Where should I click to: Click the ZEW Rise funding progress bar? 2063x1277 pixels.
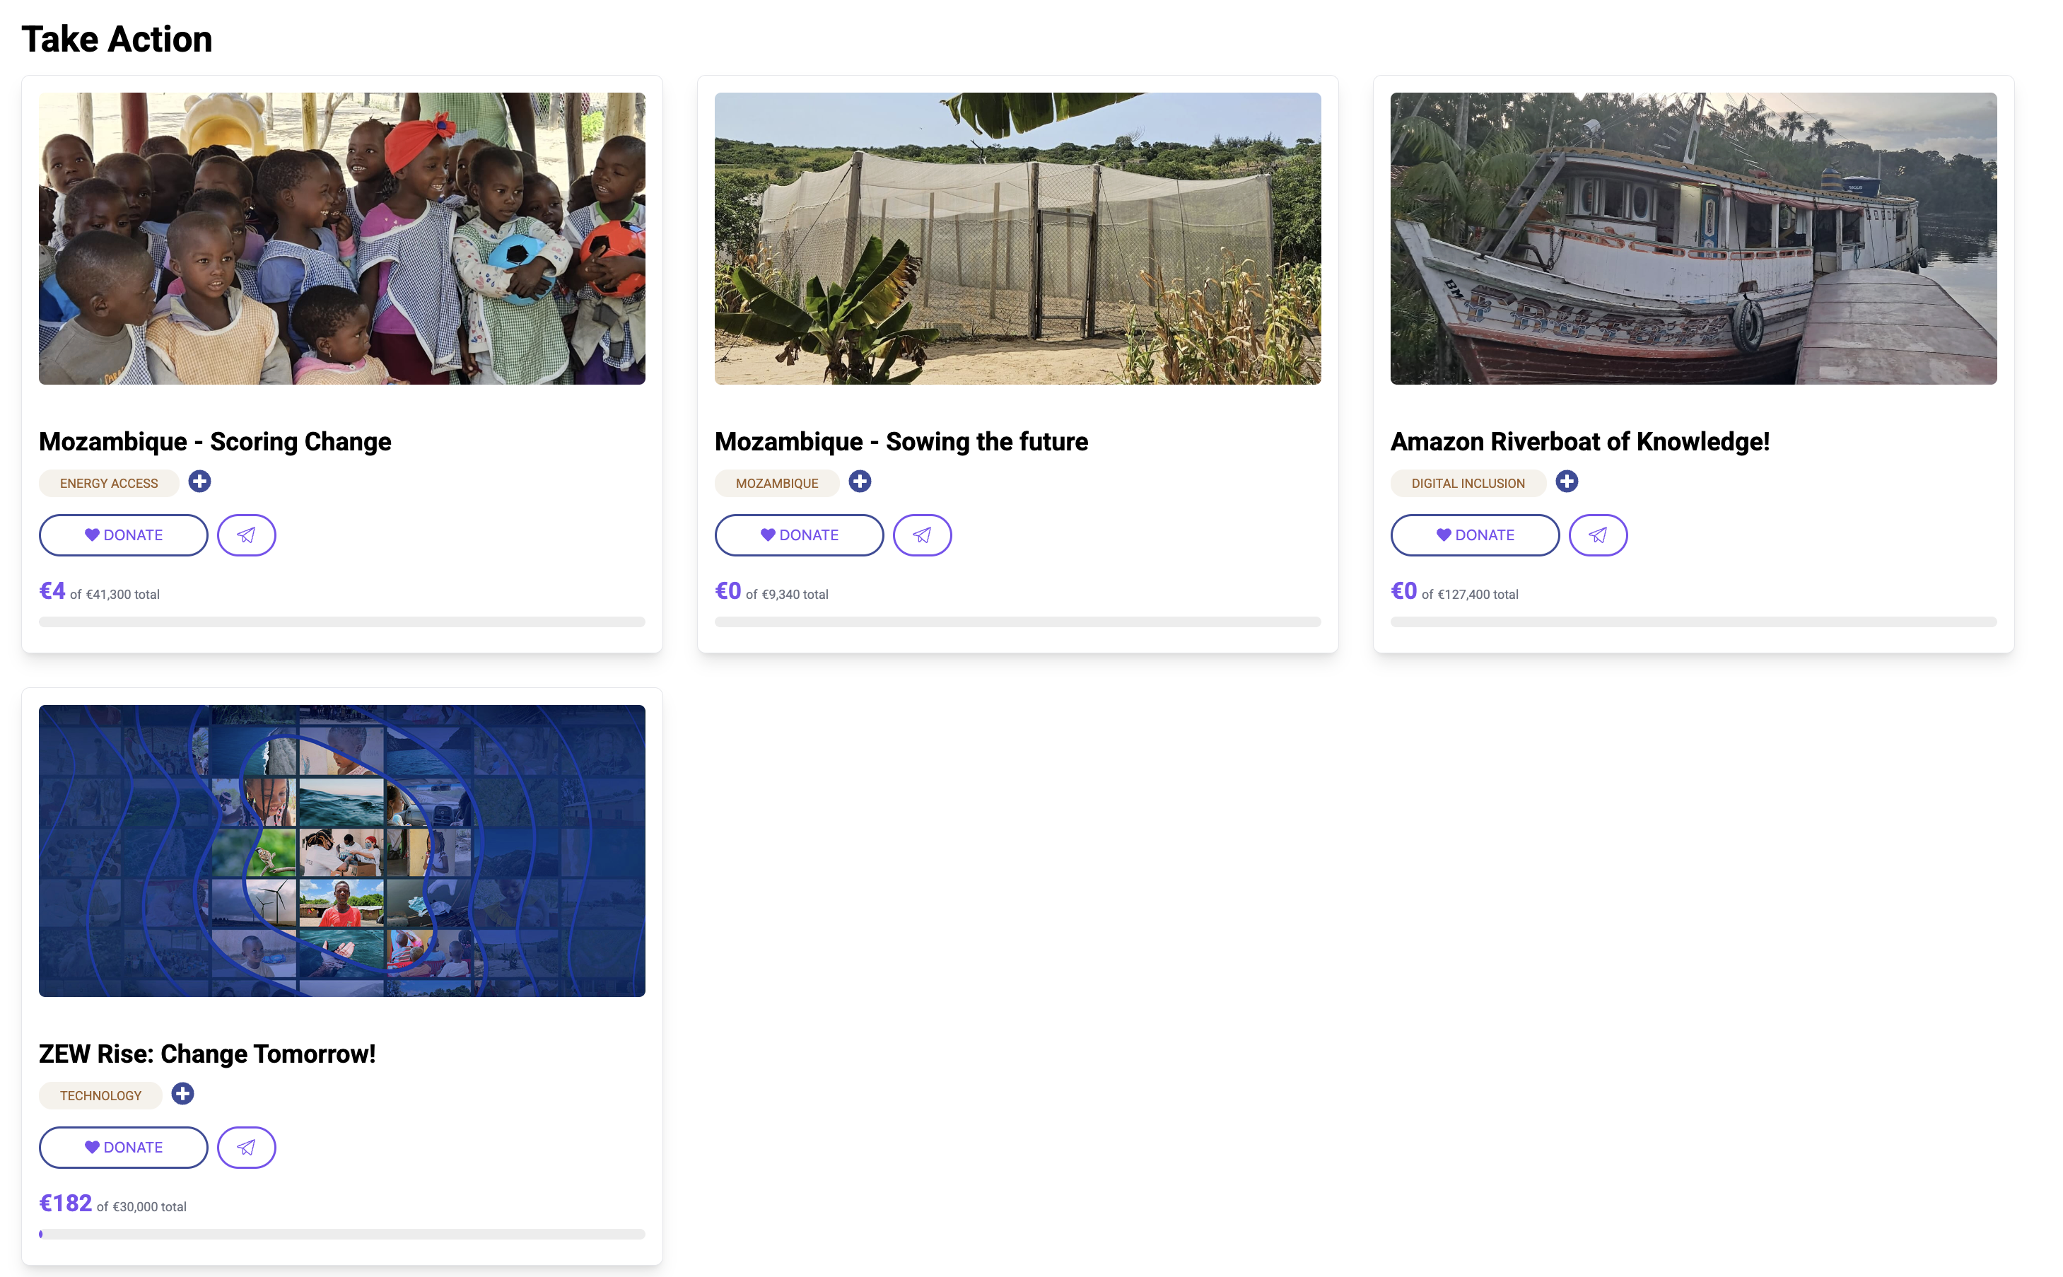point(342,1234)
